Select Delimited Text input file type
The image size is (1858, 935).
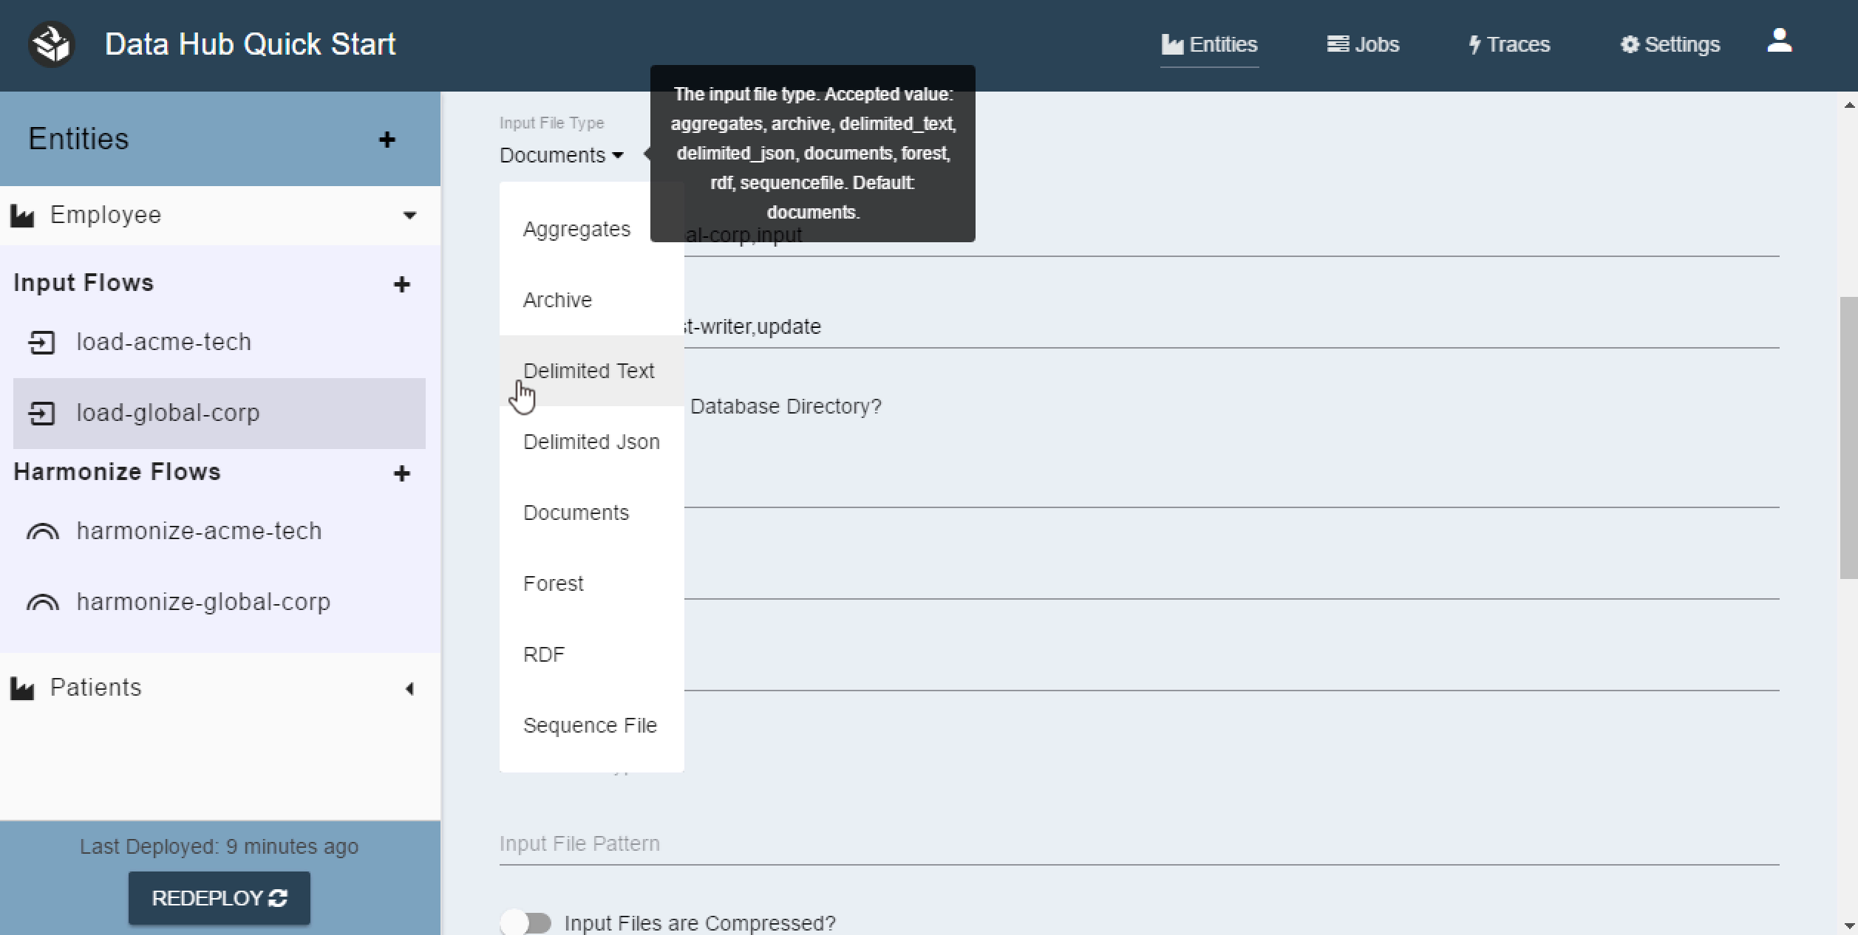pyautogui.click(x=590, y=371)
